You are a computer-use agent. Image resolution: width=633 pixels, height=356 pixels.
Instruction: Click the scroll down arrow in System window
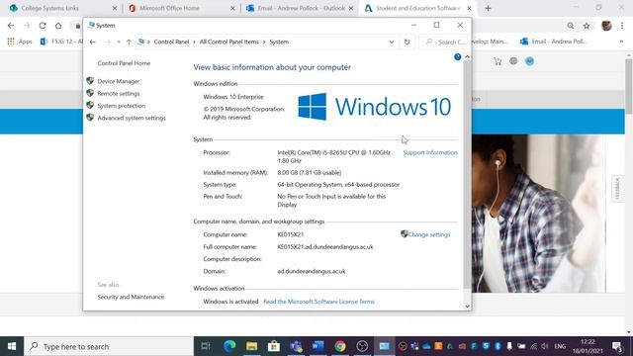467,307
